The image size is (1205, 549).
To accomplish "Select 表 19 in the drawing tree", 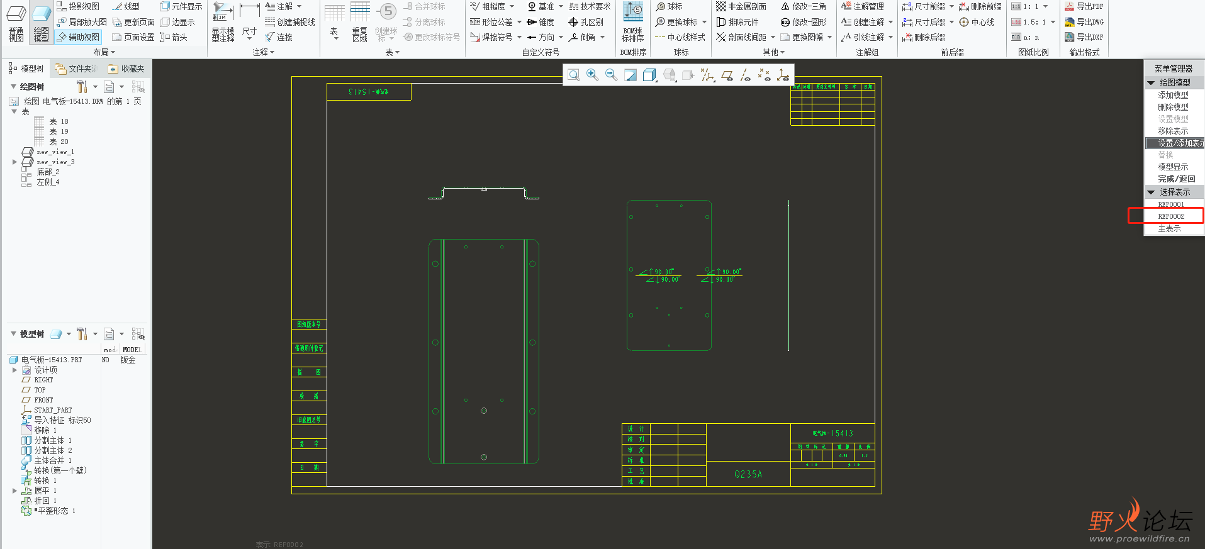I will click(59, 132).
